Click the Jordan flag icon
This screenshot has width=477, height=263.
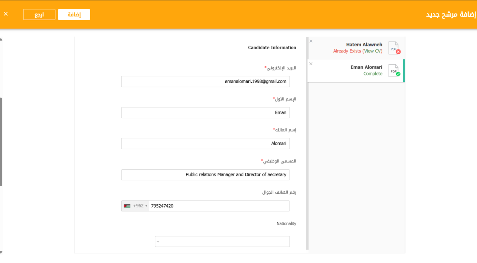127,206
